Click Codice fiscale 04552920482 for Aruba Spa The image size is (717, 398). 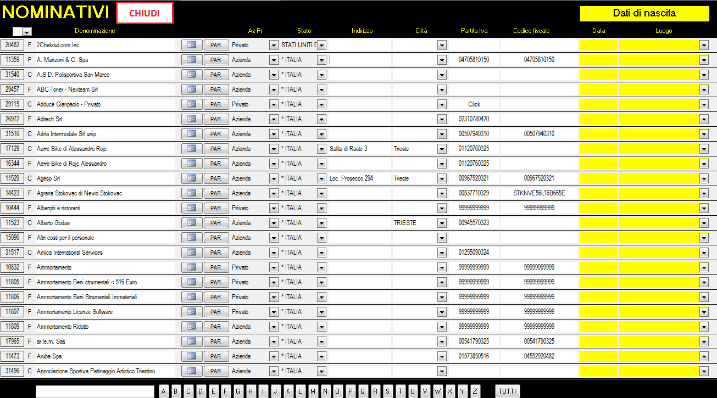(539, 356)
